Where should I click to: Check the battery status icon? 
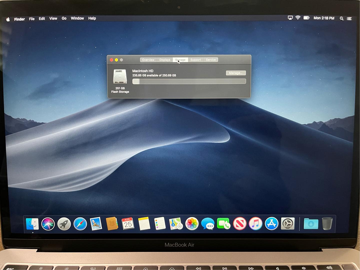tap(306, 18)
